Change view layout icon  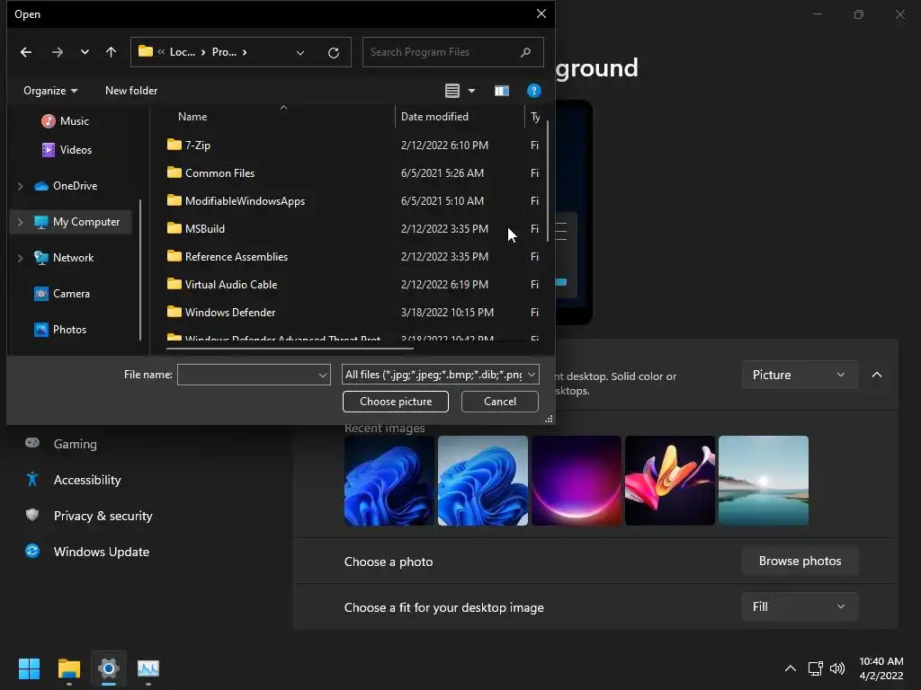click(x=452, y=91)
